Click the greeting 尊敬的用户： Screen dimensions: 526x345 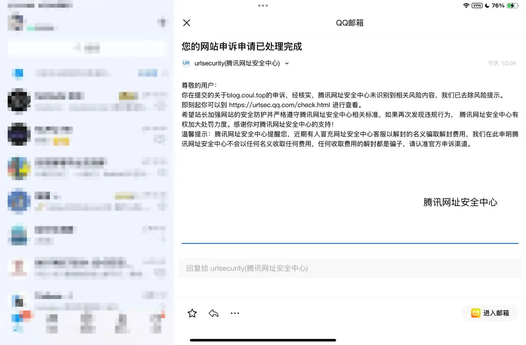(200, 85)
